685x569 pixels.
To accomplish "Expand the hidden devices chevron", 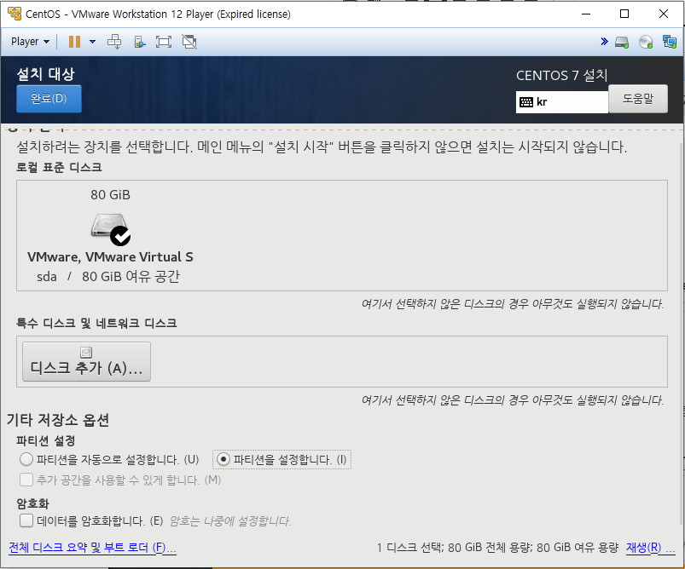I will pyautogui.click(x=604, y=42).
